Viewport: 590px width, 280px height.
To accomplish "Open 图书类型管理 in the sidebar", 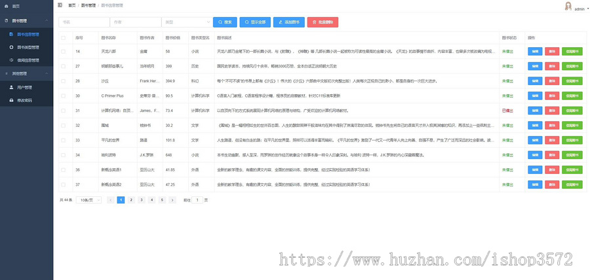I will tap(26, 47).
